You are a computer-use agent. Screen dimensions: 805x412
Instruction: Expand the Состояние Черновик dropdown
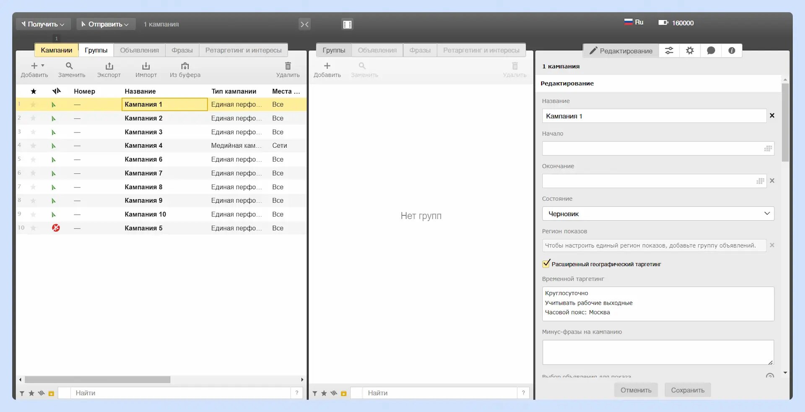(658, 214)
